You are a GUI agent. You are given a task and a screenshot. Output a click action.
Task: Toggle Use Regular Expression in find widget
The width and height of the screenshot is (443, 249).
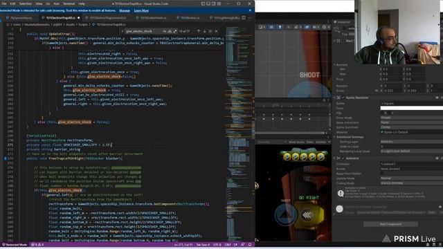pos(175,31)
